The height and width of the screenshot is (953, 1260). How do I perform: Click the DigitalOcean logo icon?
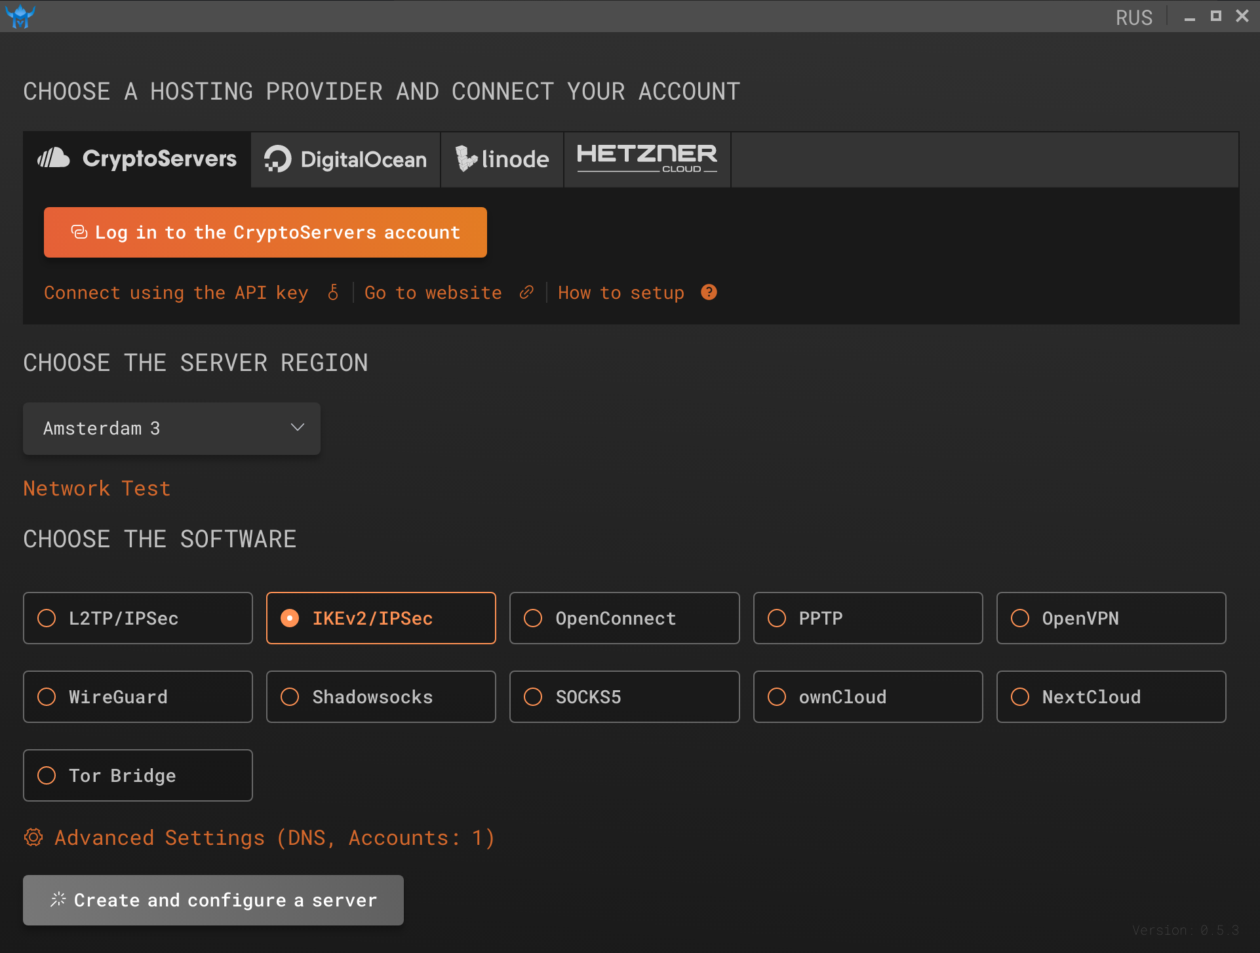278,159
